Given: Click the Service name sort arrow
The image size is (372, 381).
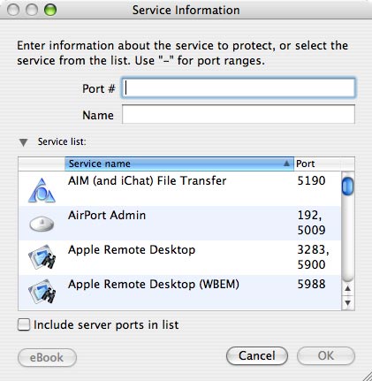Looking at the screenshot, I should coord(286,164).
